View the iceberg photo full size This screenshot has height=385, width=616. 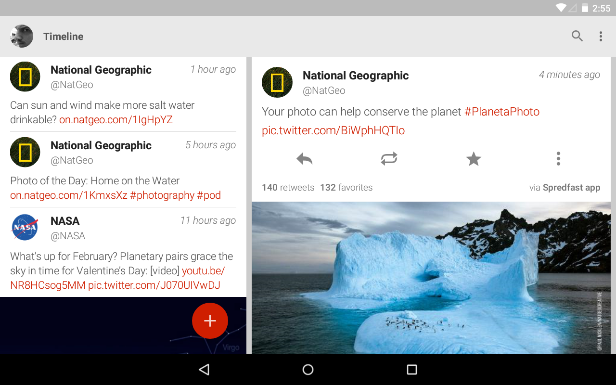point(431,278)
